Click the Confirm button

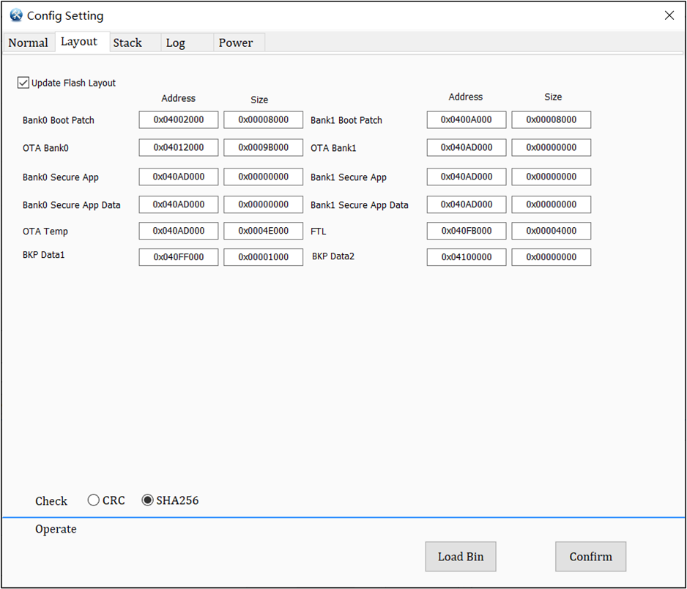click(x=590, y=556)
